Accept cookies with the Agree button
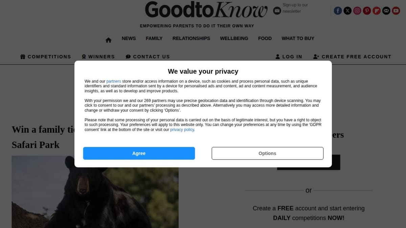 click(139, 153)
